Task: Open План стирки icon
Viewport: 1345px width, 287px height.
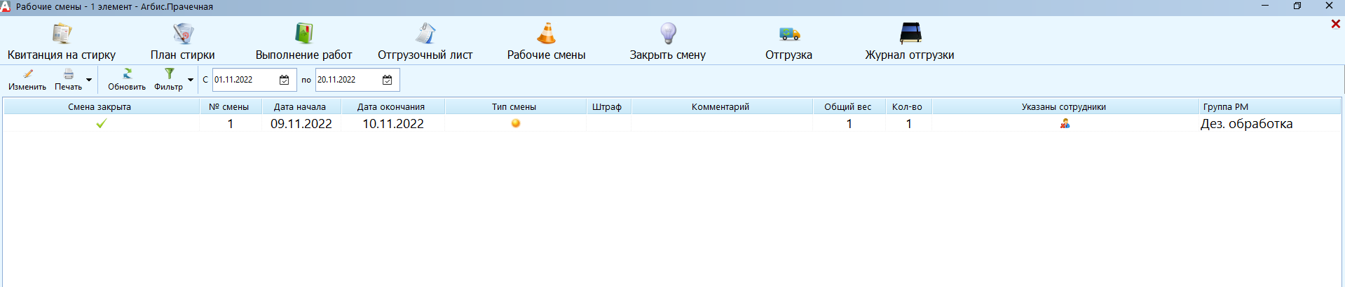Action: point(183,34)
